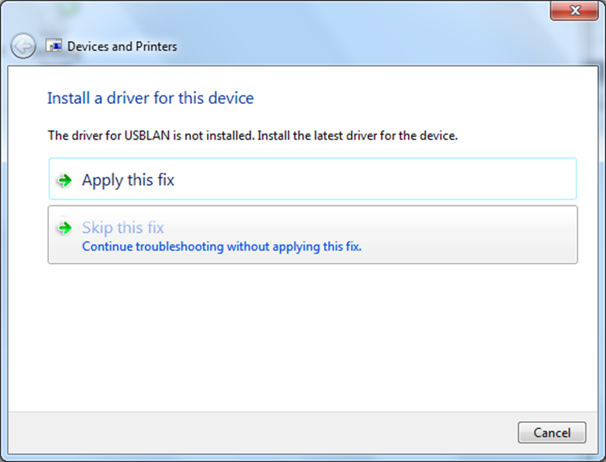Click the 'Continue troubleshooting without applying this fix' text
The width and height of the screenshot is (606, 462).
tap(222, 247)
